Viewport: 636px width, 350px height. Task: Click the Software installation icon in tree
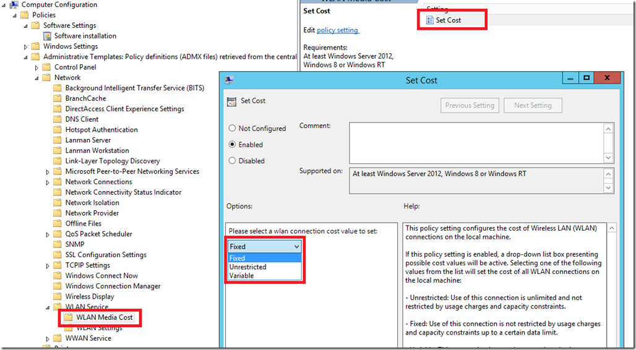click(x=48, y=36)
